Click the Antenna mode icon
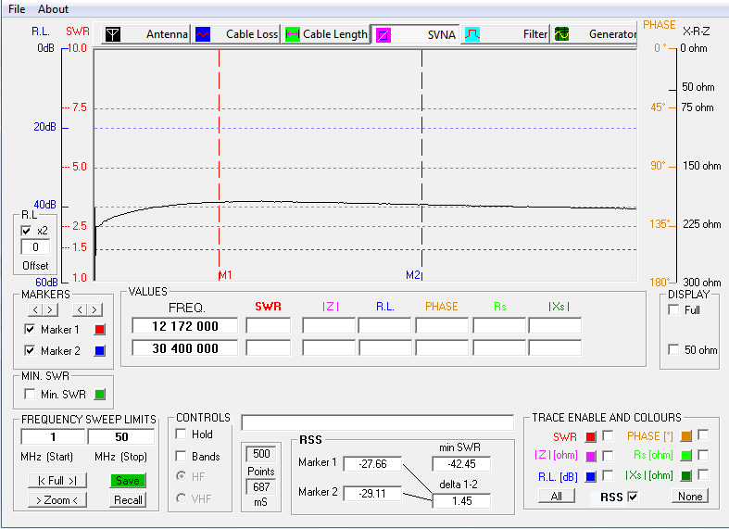The width and height of the screenshot is (729, 529). [x=112, y=34]
